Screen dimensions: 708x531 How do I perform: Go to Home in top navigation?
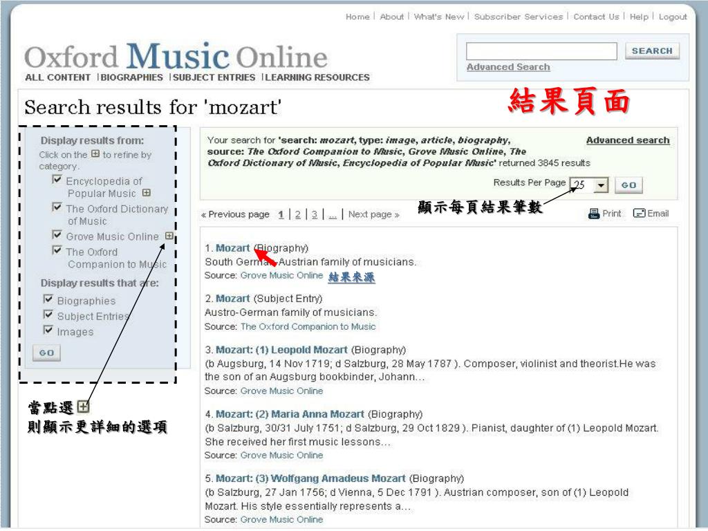357,17
